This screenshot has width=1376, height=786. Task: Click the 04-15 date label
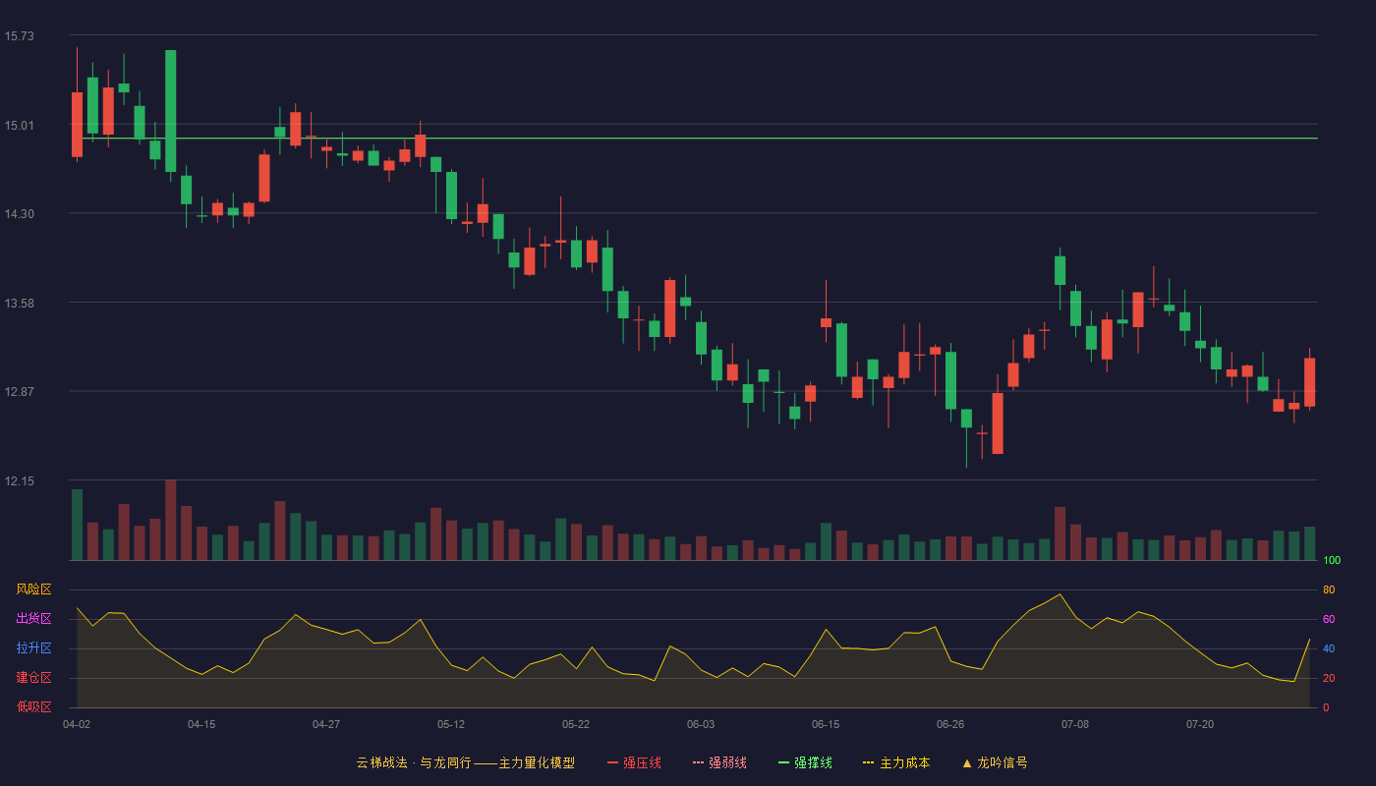click(201, 724)
